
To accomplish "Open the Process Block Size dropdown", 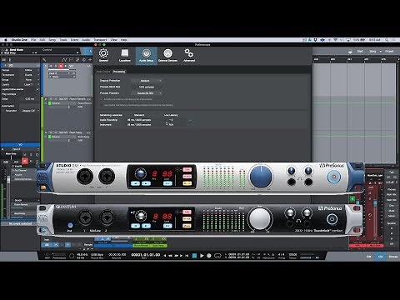I will coord(147,87).
